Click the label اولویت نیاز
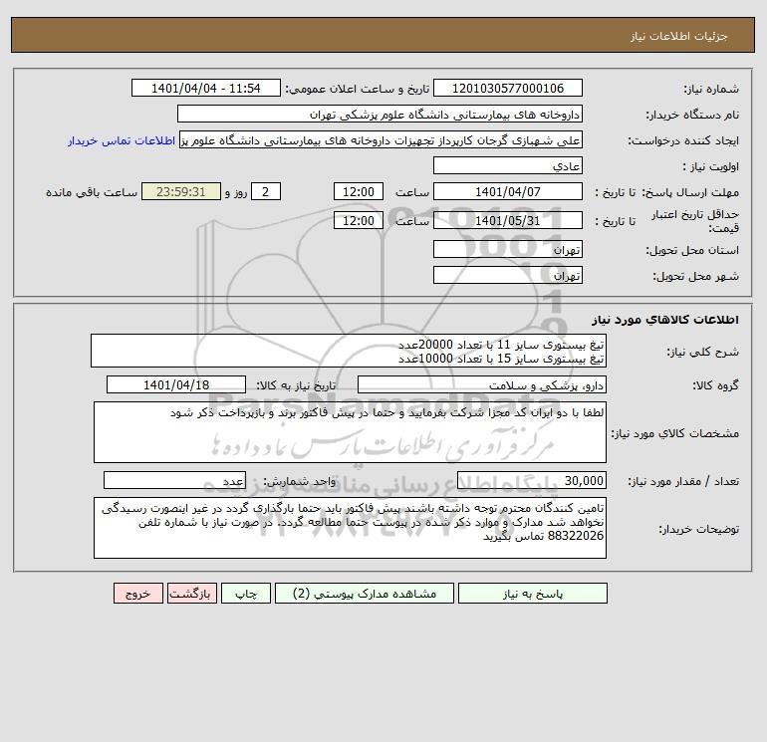The width and height of the screenshot is (767, 742). [711, 166]
